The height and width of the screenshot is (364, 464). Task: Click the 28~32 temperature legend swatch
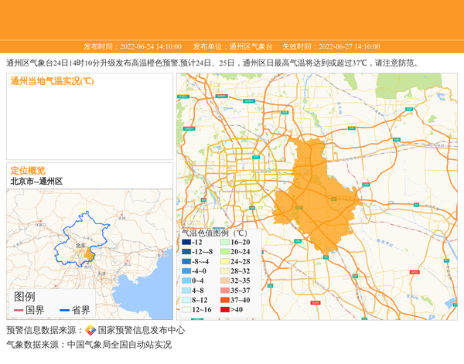tap(224, 271)
